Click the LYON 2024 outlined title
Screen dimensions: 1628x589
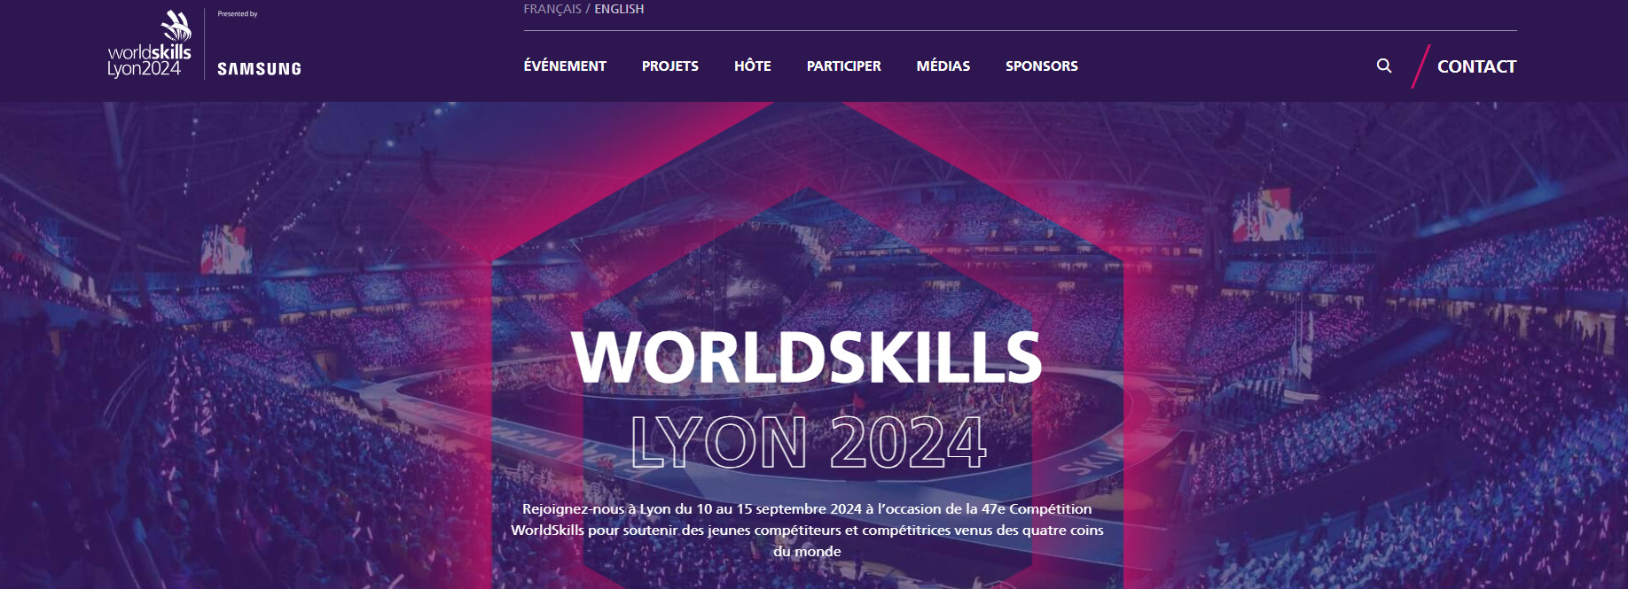click(808, 442)
